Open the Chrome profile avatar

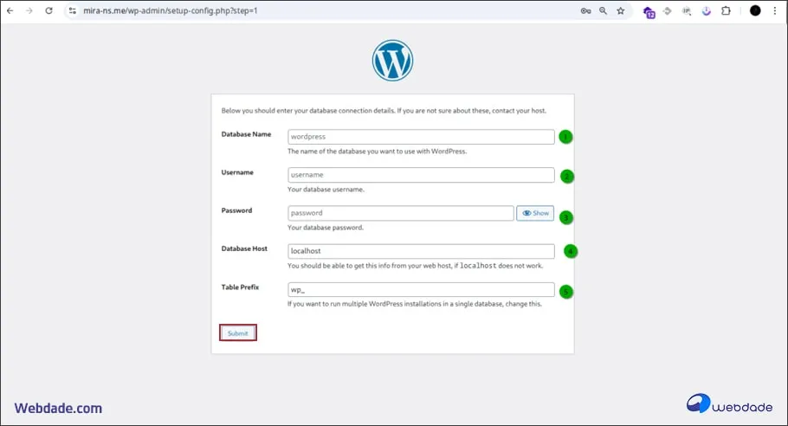[755, 10]
